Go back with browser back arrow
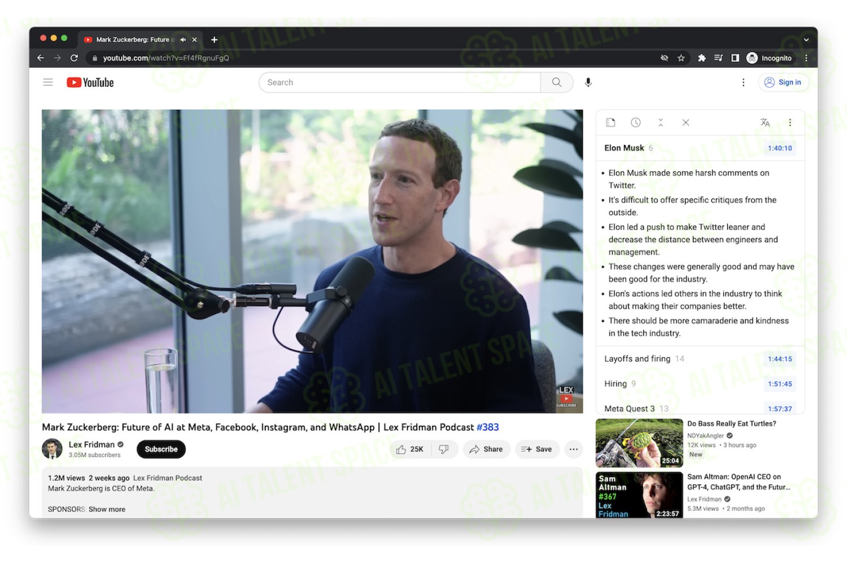The width and height of the screenshot is (847, 564). [x=41, y=58]
